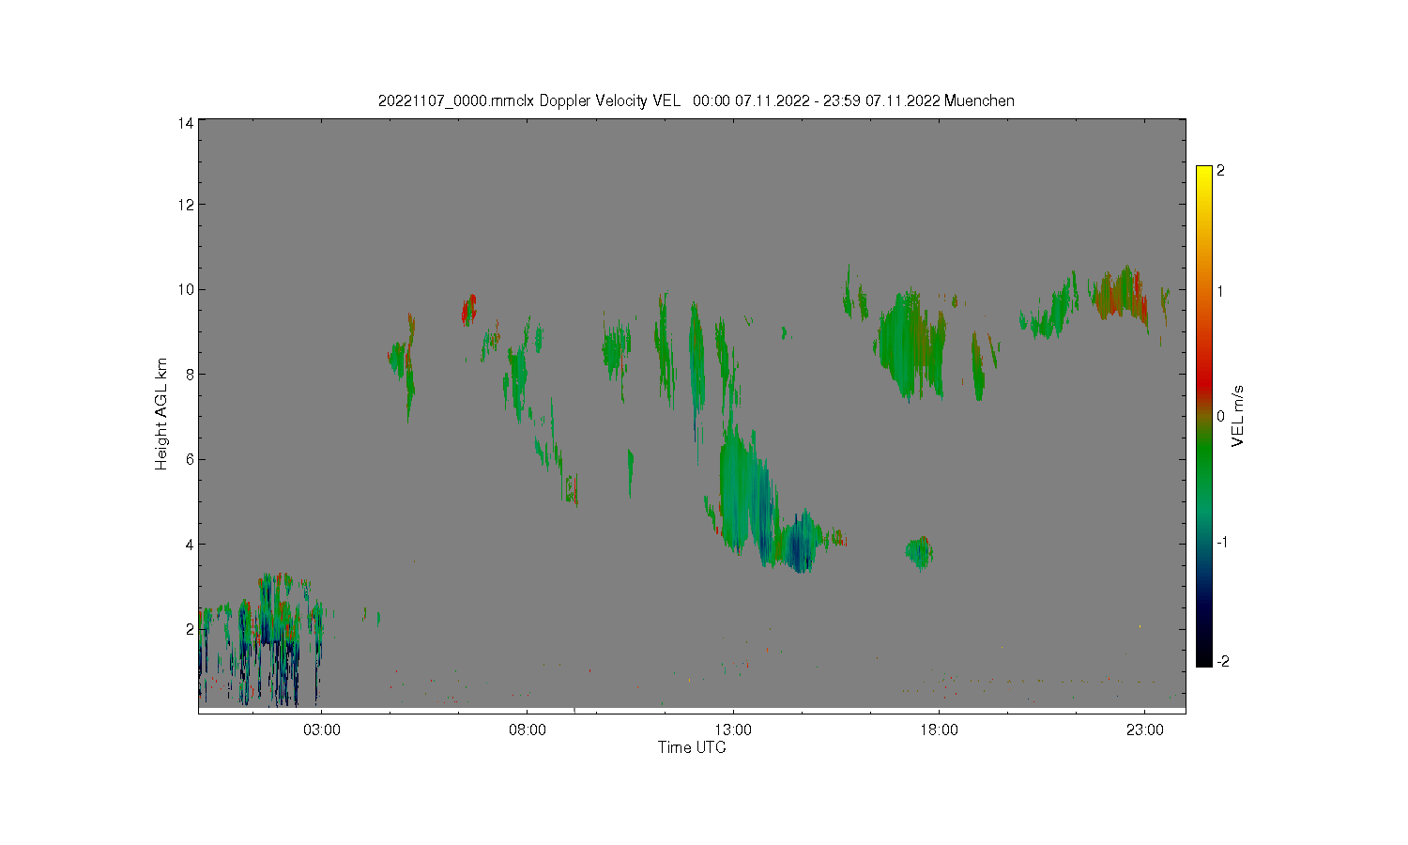Click the 4 height axis tick label
This screenshot has width=1408, height=845.
(190, 545)
